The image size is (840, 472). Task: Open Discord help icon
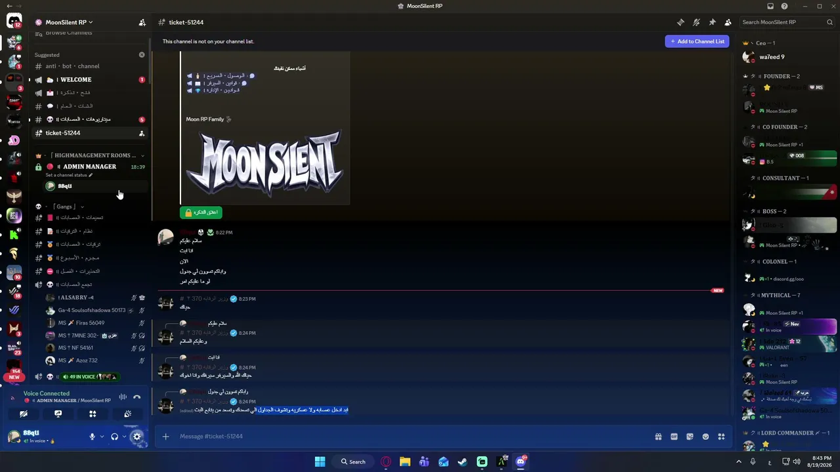tap(784, 6)
